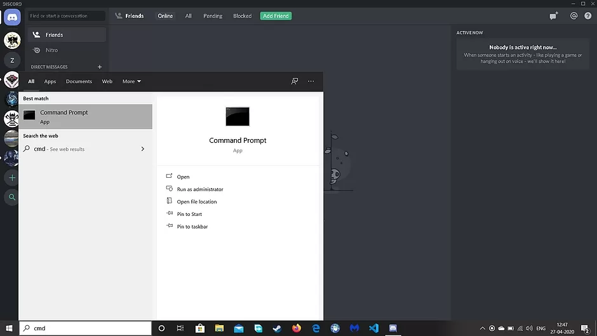Click Discord icon in taskbar
This screenshot has width=597, height=336.
[x=393, y=328]
